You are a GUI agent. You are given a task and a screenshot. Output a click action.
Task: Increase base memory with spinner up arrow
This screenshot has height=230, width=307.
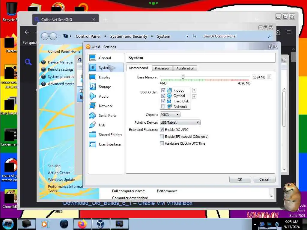coord(269,76)
